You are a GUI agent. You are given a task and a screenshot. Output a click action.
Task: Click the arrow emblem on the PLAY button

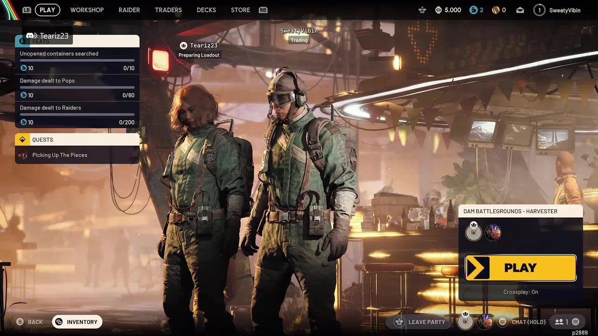(477, 268)
